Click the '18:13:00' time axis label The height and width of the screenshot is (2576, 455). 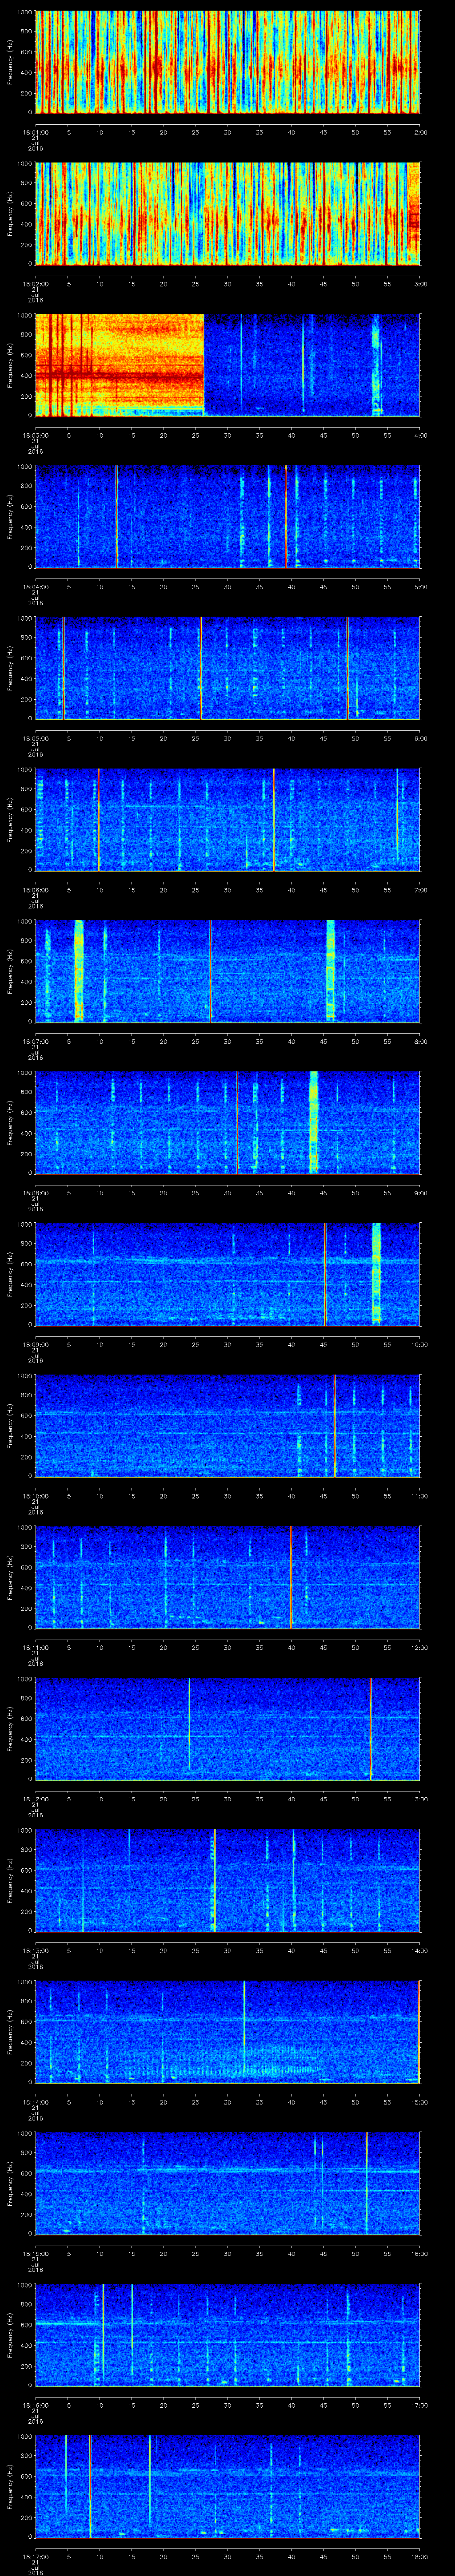(36, 1950)
